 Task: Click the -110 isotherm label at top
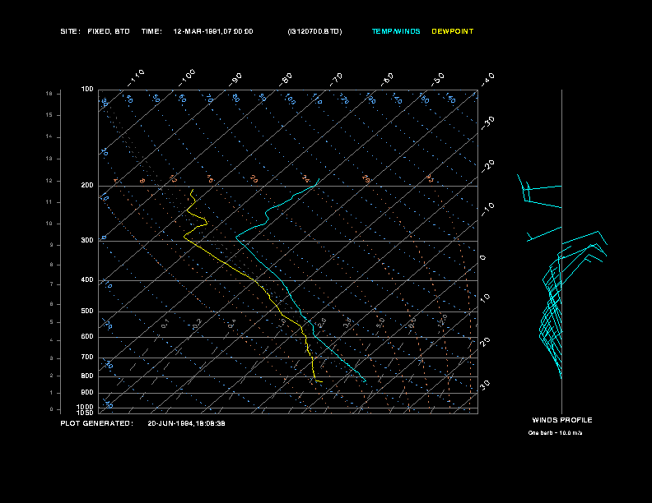coord(136,78)
